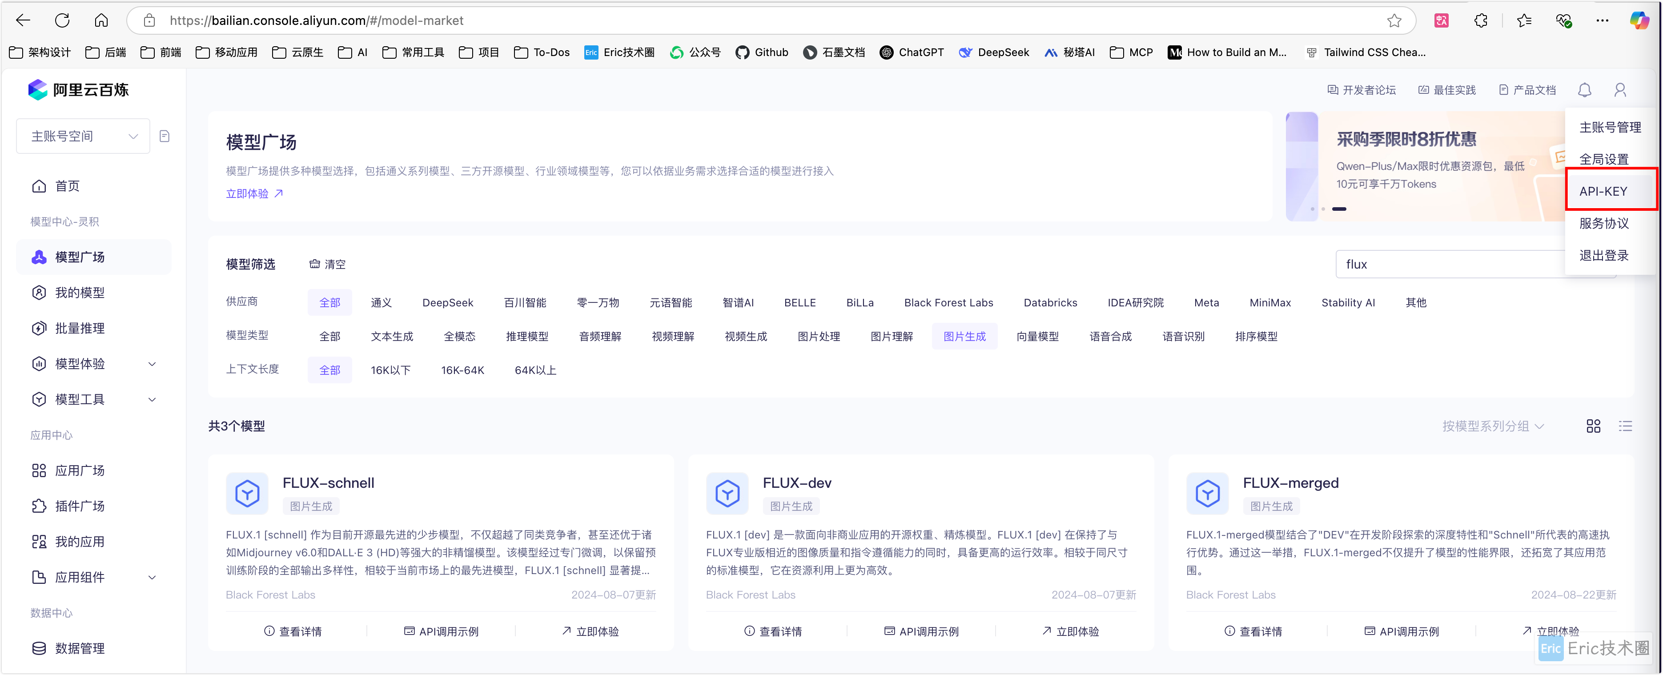Image resolution: width=1663 pixels, height=675 pixels.
Task: Select the DeepSeek supplier filter
Action: [447, 303]
